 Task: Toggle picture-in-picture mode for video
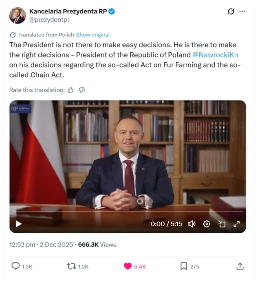pos(222,224)
